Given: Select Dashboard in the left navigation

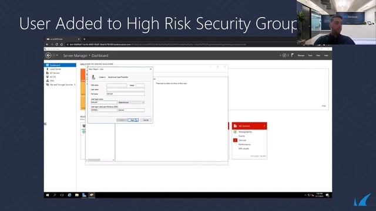Looking at the screenshot, I should coord(60,65).
